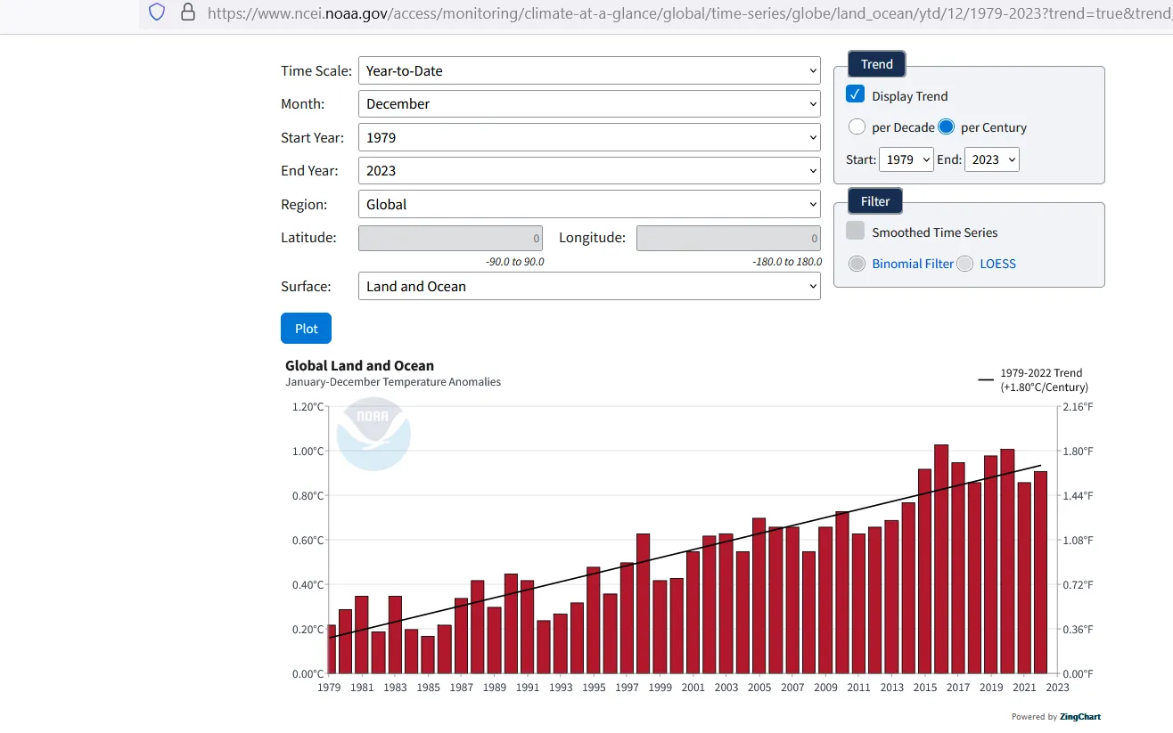This screenshot has width=1173, height=733.
Task: Expand the Month dropdown showing December
Action: coord(588,104)
